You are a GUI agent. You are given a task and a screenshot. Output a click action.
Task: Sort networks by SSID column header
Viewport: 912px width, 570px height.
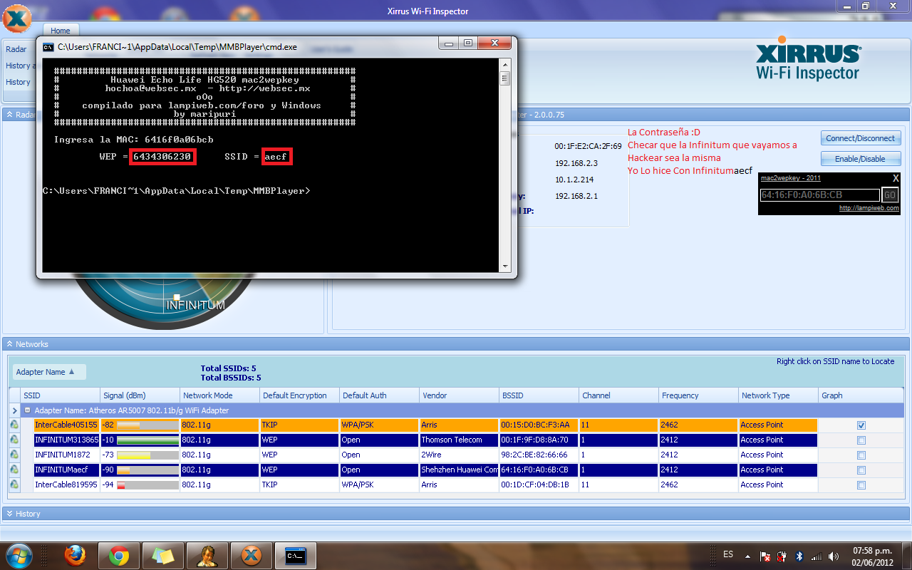click(61, 395)
